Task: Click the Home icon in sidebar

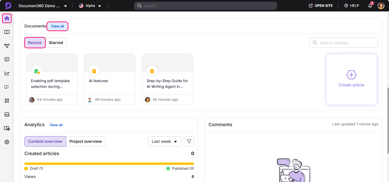Action: point(7,18)
